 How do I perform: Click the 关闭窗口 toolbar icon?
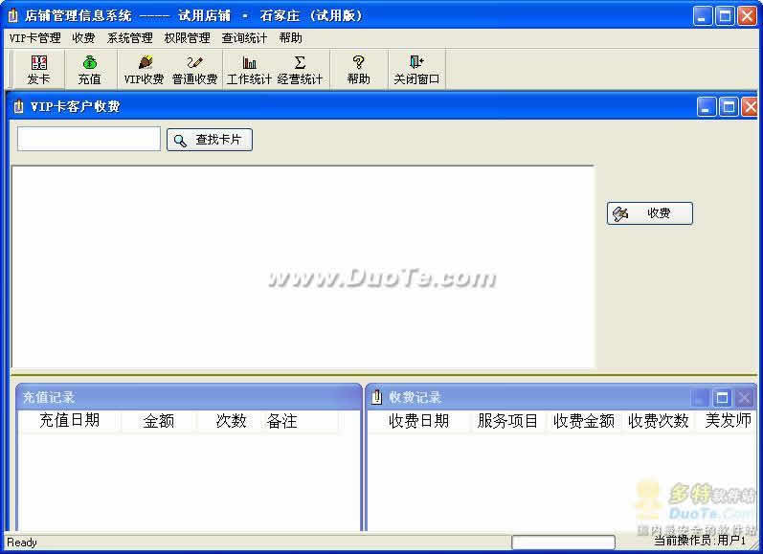coord(416,70)
